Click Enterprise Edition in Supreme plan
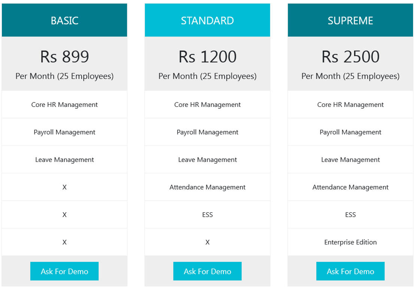The height and width of the screenshot is (287, 415). [350, 242]
